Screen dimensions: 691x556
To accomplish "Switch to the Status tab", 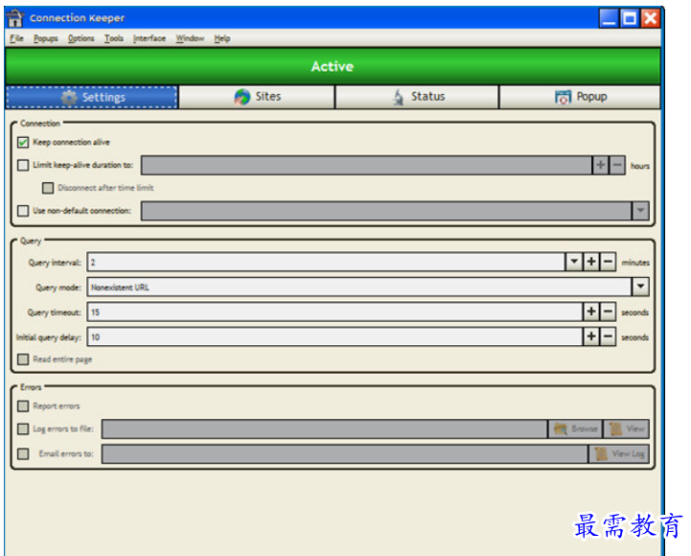I will (x=417, y=97).
